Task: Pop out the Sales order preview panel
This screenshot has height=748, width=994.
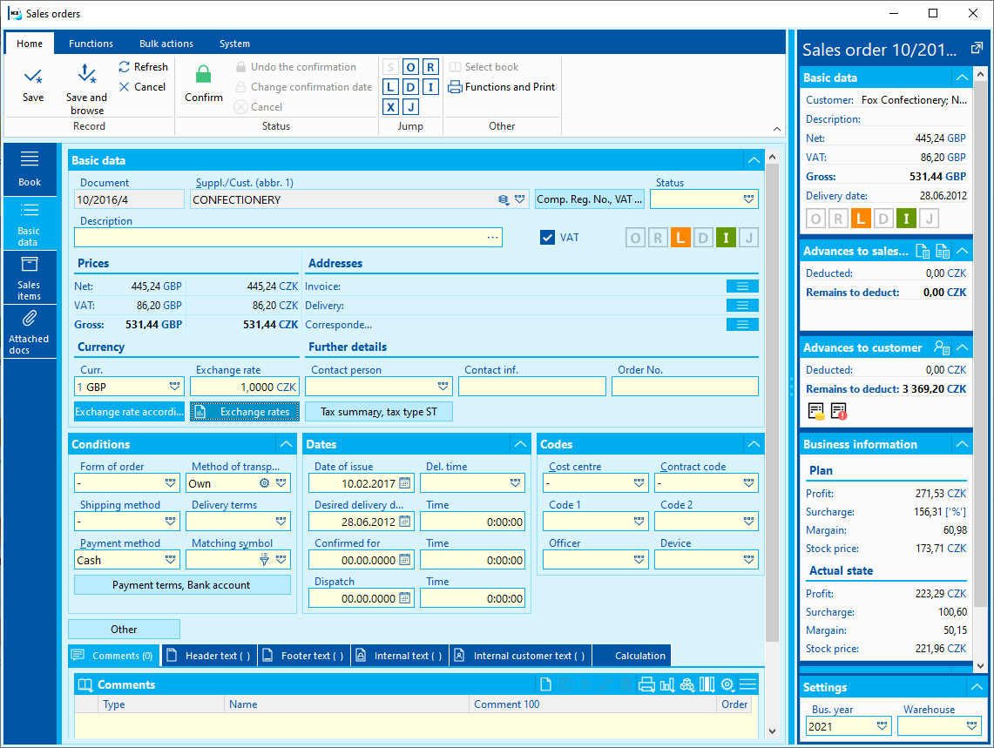Action: tap(976, 48)
